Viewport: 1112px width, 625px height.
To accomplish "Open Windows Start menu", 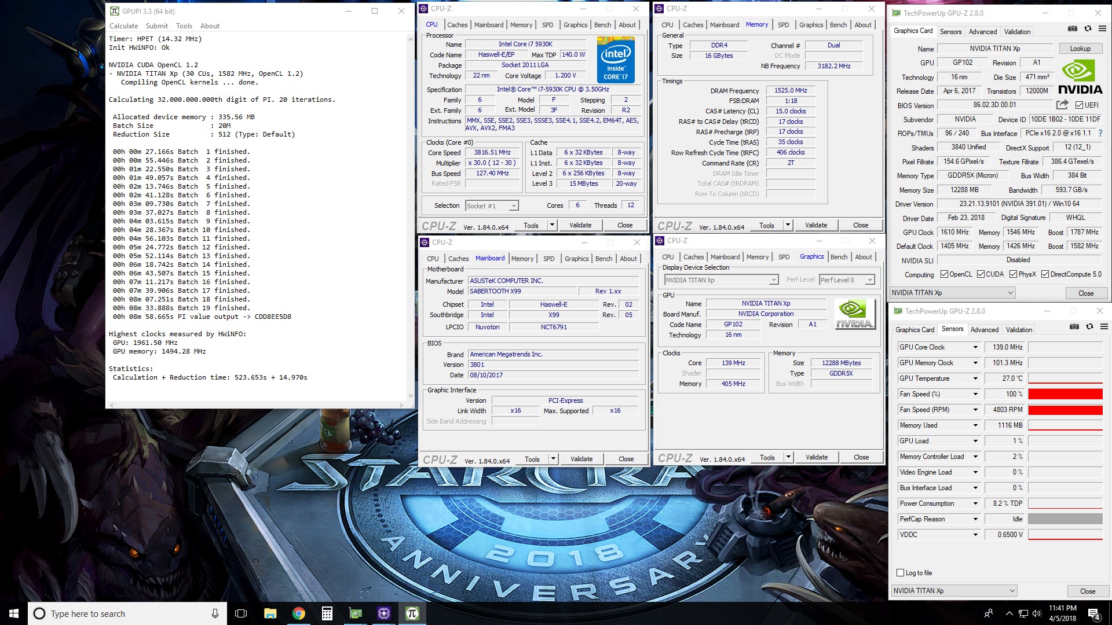I will pos(14,613).
